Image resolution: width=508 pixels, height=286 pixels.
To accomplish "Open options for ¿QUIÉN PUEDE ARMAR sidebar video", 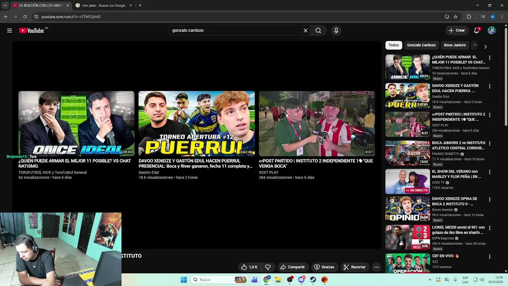I will (x=489, y=58).
